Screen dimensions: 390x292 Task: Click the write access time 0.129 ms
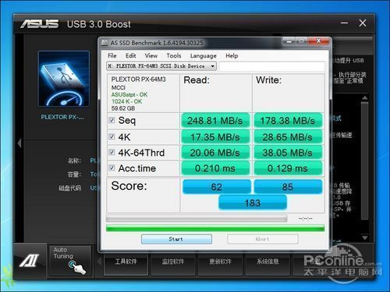(x=288, y=168)
